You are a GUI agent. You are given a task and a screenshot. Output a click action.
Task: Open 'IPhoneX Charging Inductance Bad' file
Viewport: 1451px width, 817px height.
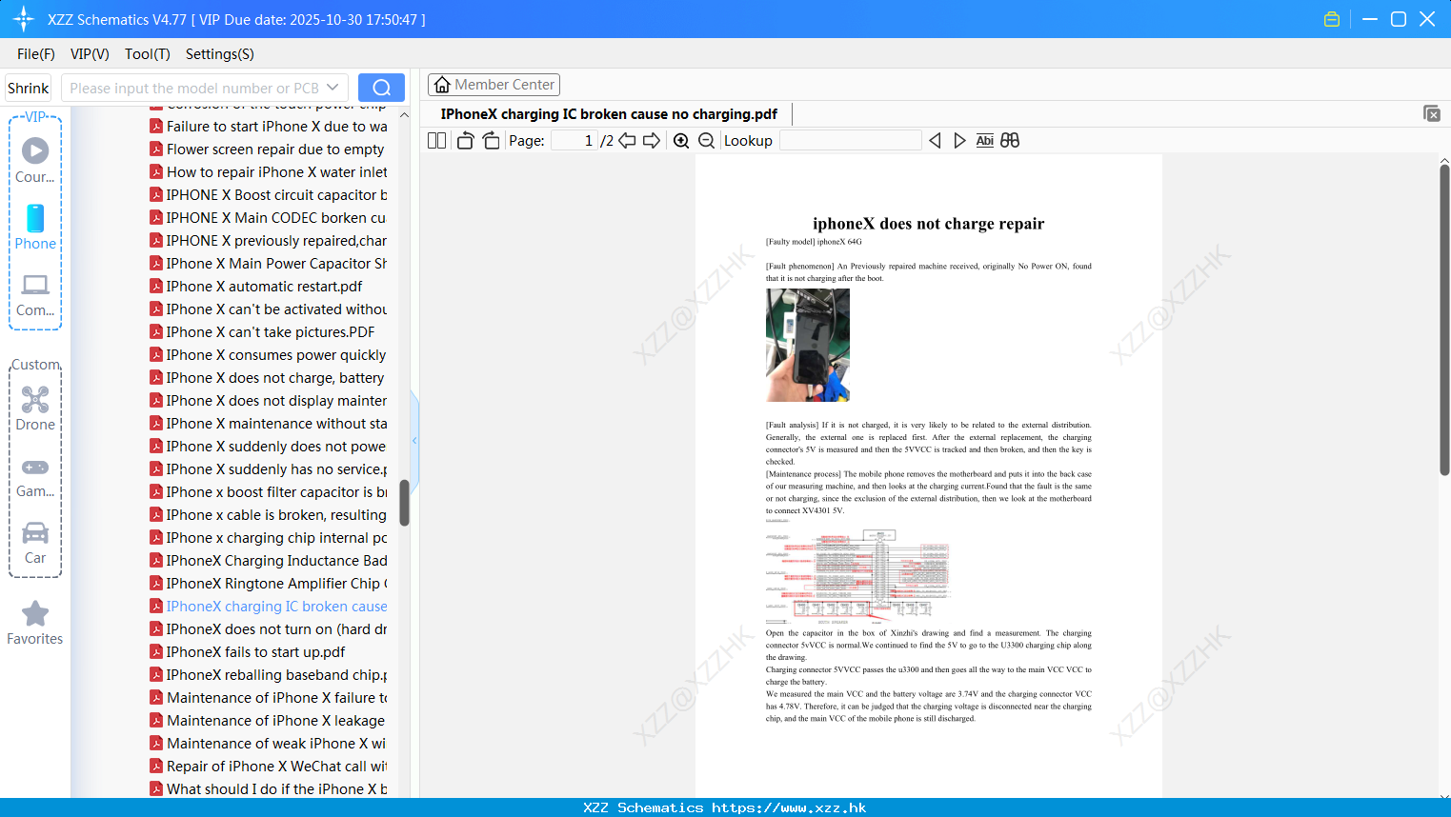point(269,561)
